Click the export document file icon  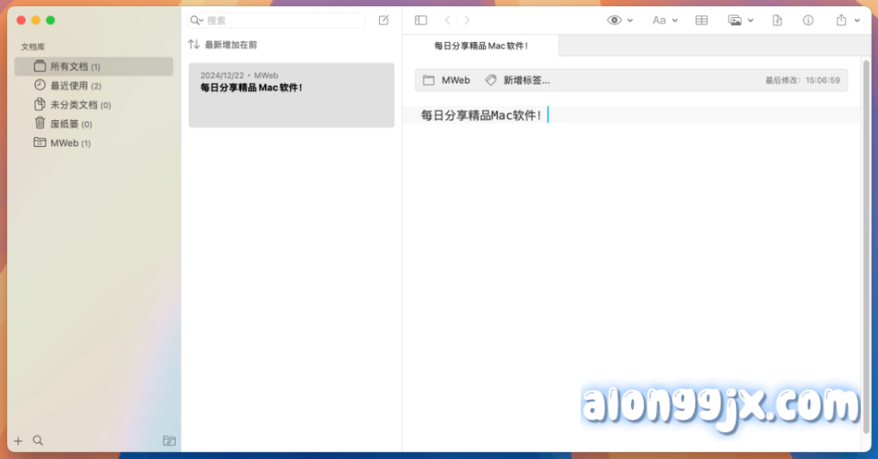(777, 20)
